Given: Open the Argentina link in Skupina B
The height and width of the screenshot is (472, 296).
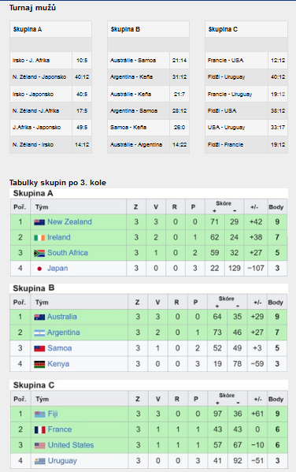Looking at the screenshot, I should pos(64,333).
